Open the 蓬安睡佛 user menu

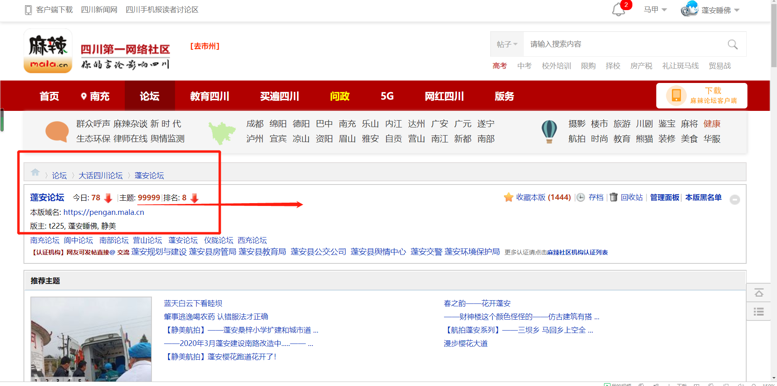pos(720,10)
